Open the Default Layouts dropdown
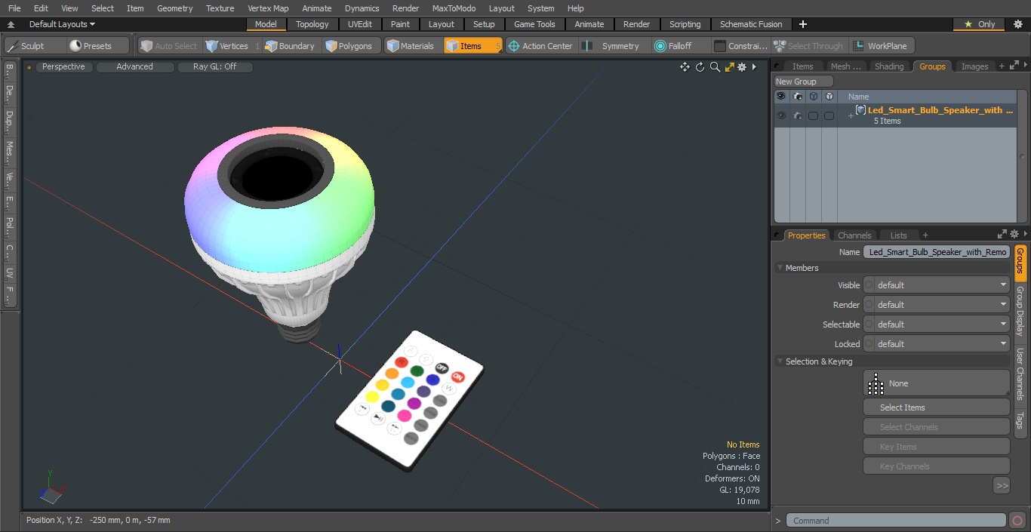 click(x=62, y=24)
